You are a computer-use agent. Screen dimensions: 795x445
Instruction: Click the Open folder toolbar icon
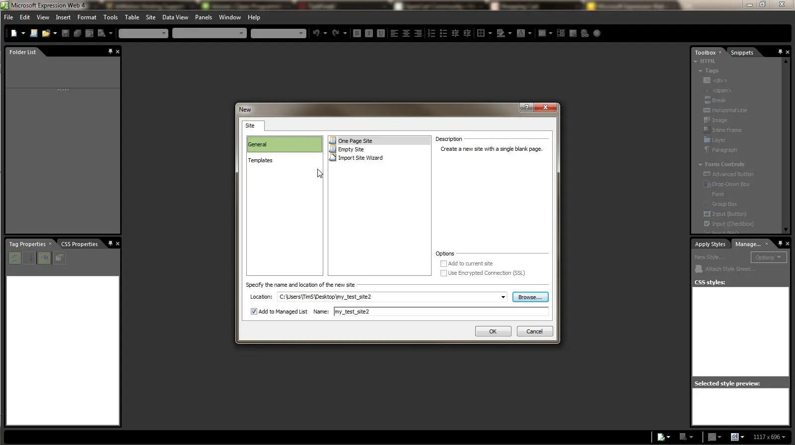(x=46, y=33)
